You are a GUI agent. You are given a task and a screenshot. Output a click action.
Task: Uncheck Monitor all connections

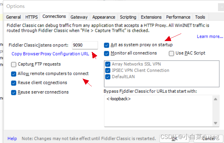pyautogui.click(x=107, y=53)
